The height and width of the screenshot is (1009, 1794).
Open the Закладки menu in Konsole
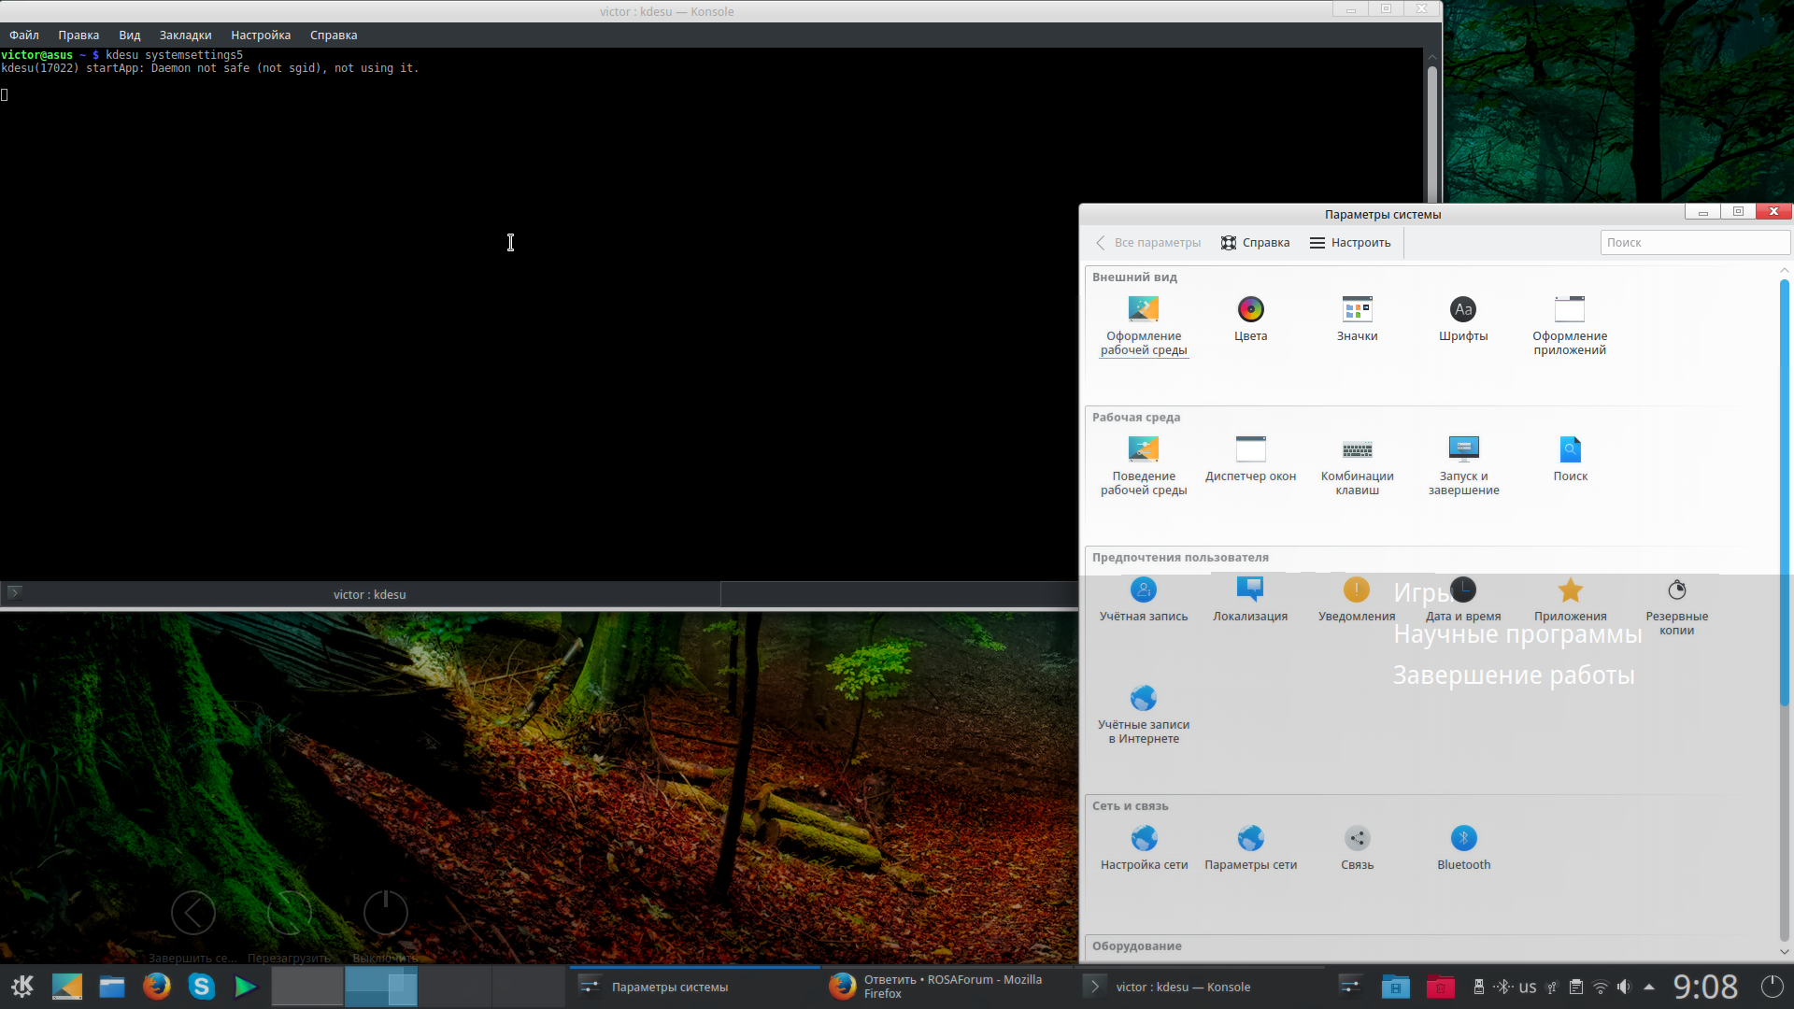point(185,36)
